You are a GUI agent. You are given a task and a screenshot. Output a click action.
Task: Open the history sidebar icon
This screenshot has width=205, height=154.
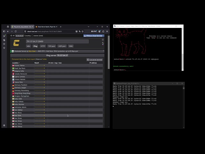(x=4, y=44)
